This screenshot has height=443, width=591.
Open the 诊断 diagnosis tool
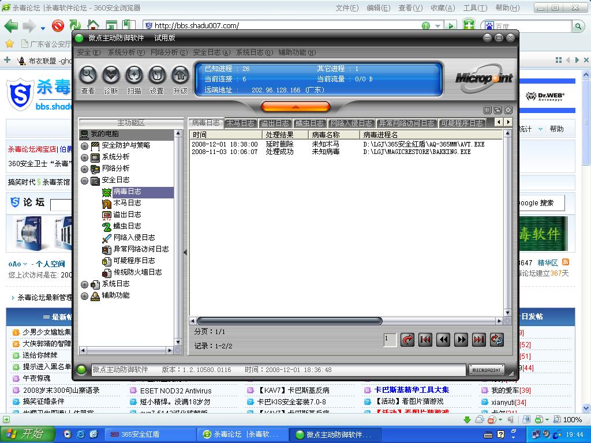coord(111,76)
